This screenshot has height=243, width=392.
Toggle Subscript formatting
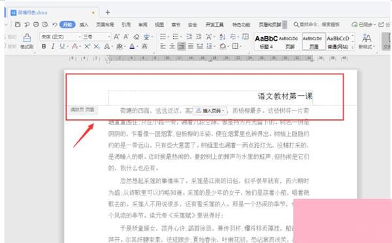97,46
